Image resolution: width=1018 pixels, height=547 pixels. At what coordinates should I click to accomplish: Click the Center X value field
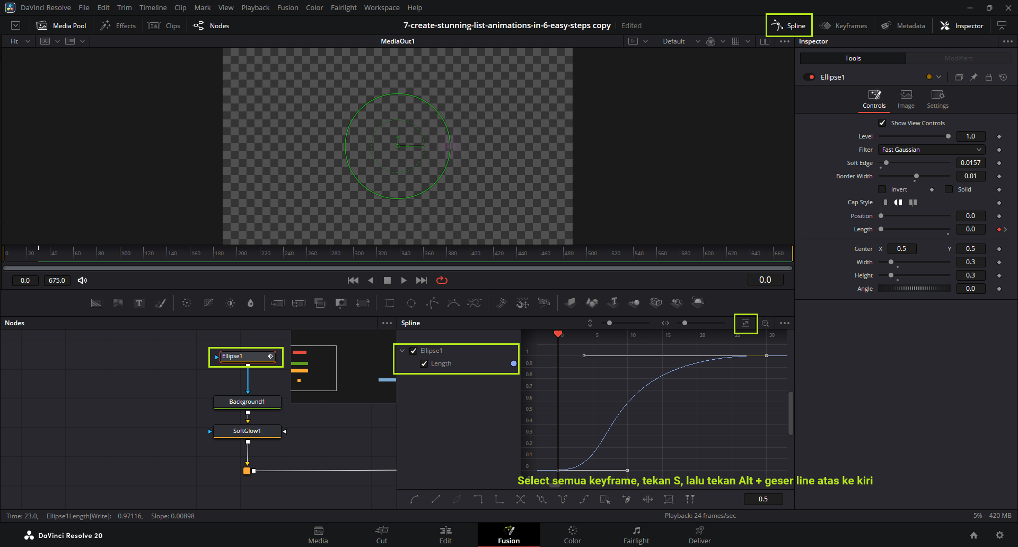coord(901,249)
